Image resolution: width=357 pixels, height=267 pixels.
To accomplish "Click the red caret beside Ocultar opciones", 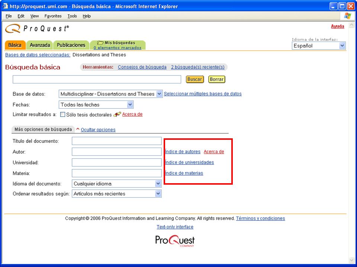I will click(78, 129).
